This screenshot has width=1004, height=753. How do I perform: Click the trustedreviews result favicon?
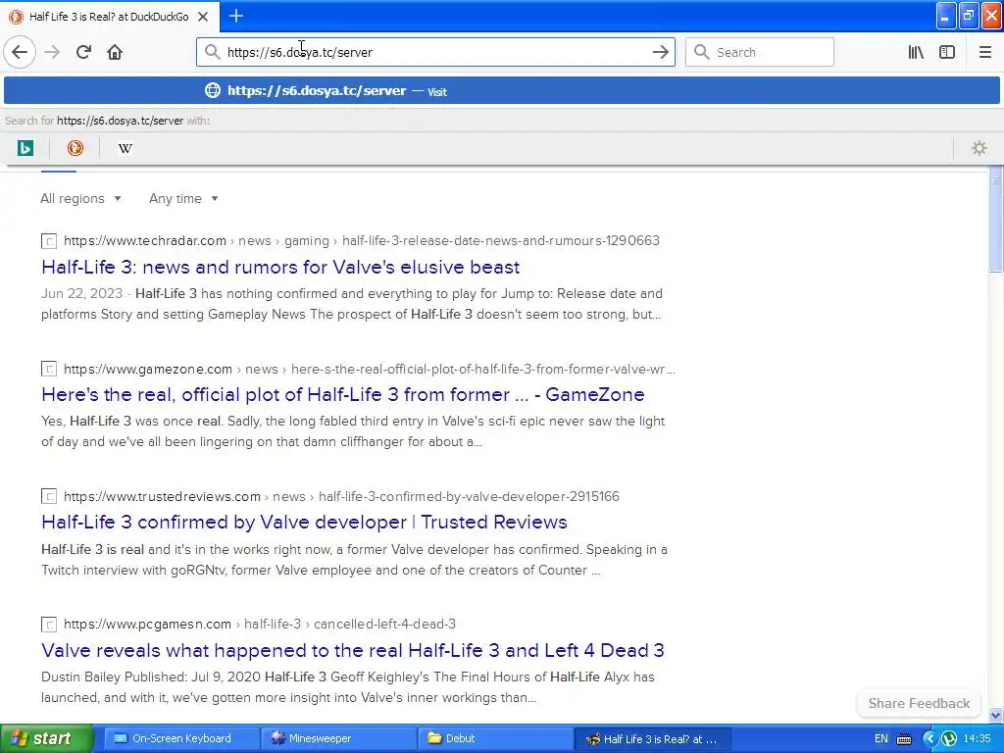point(49,497)
